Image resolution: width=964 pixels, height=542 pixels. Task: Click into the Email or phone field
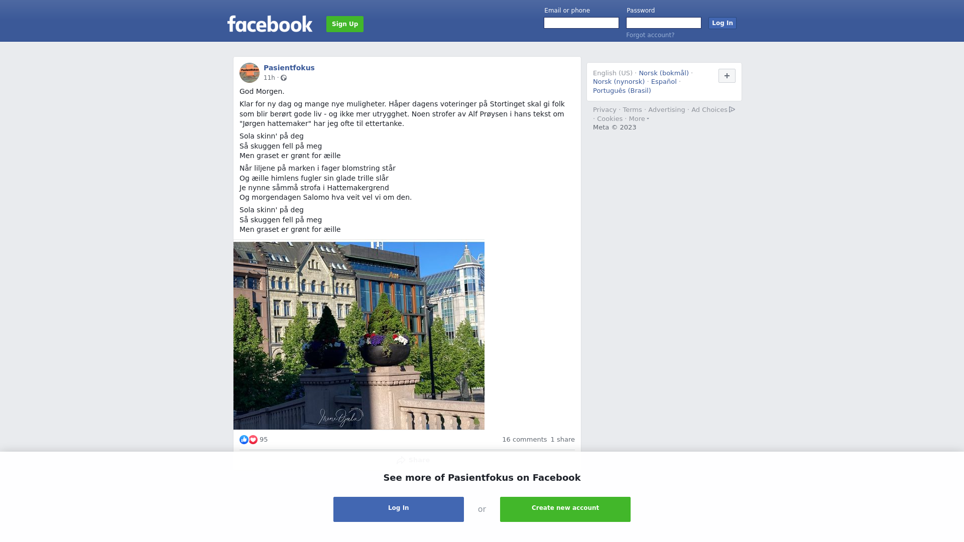(581, 23)
